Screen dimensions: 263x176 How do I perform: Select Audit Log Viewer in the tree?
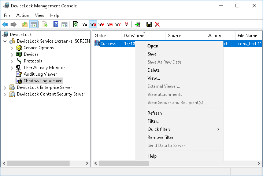click(40, 74)
